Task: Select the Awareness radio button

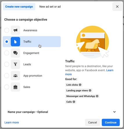Action: (x=7, y=30)
